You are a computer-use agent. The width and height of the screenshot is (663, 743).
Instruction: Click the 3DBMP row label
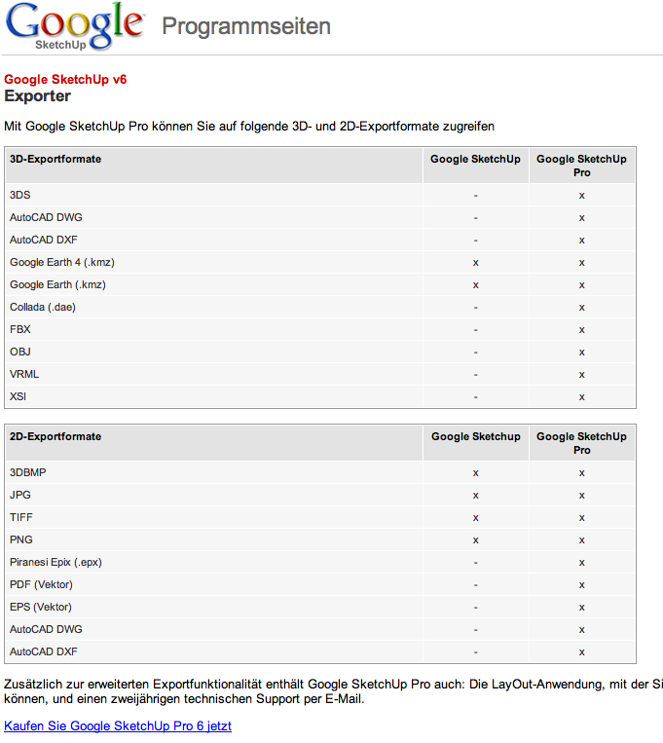28,472
